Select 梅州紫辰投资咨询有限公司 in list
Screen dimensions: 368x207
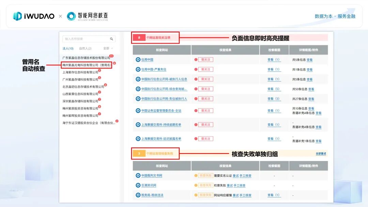[80, 109]
